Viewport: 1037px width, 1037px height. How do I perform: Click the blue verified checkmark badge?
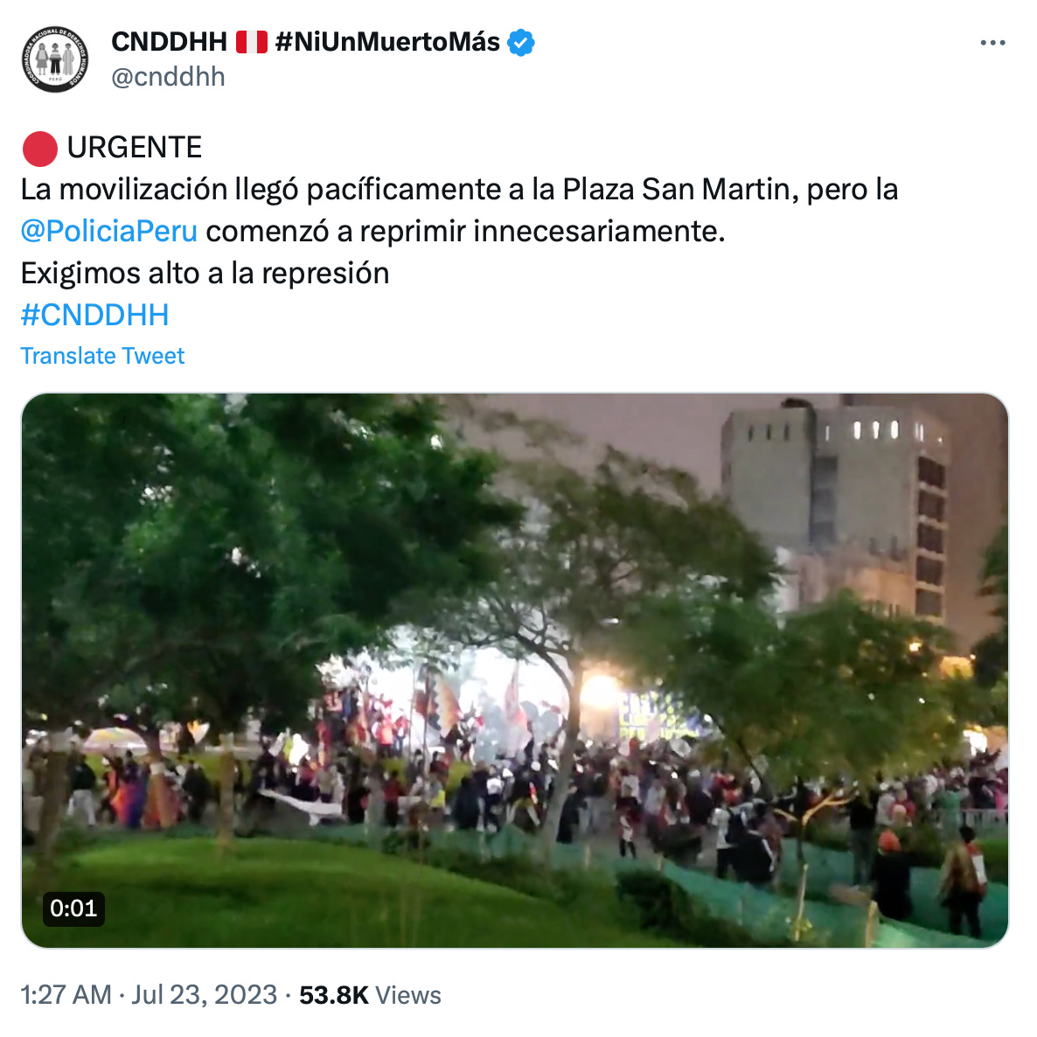click(520, 42)
